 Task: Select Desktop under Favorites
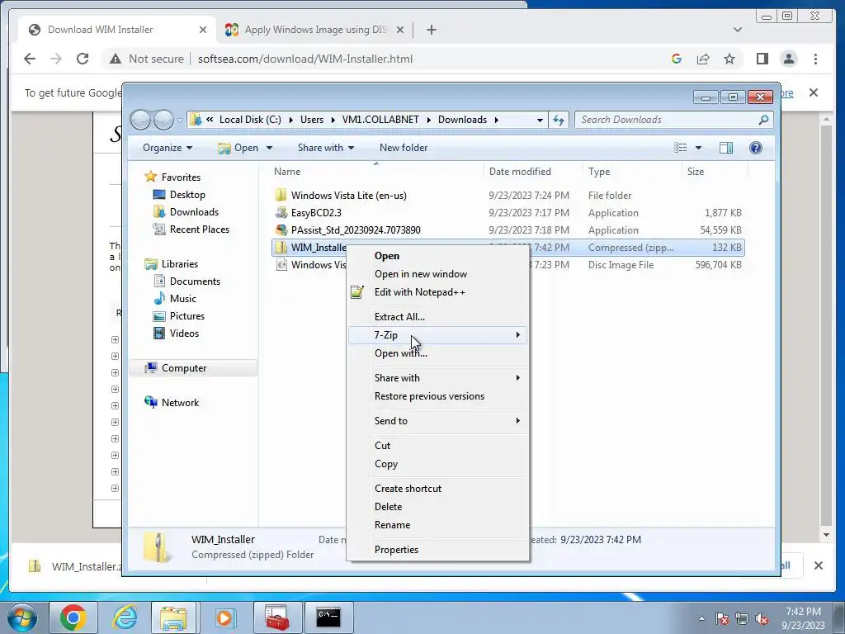(187, 195)
